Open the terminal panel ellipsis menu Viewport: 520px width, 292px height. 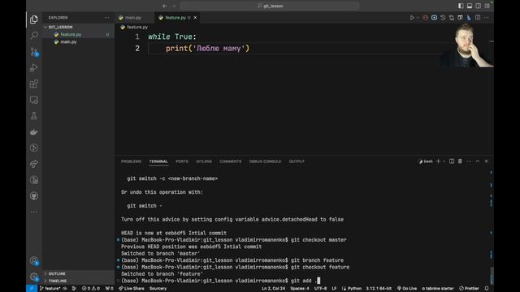[x=469, y=161]
